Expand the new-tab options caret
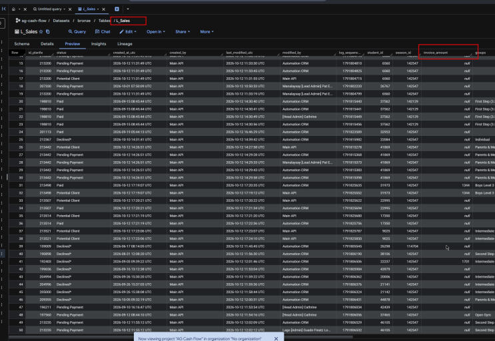This screenshot has height=341, width=495. [128, 9]
